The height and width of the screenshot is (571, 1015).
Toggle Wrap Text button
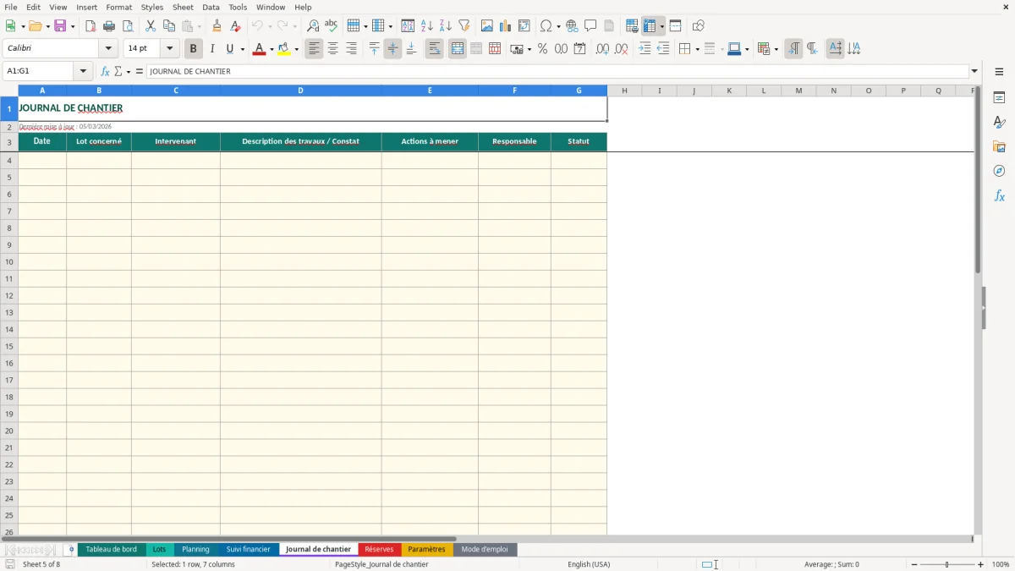[x=435, y=49]
